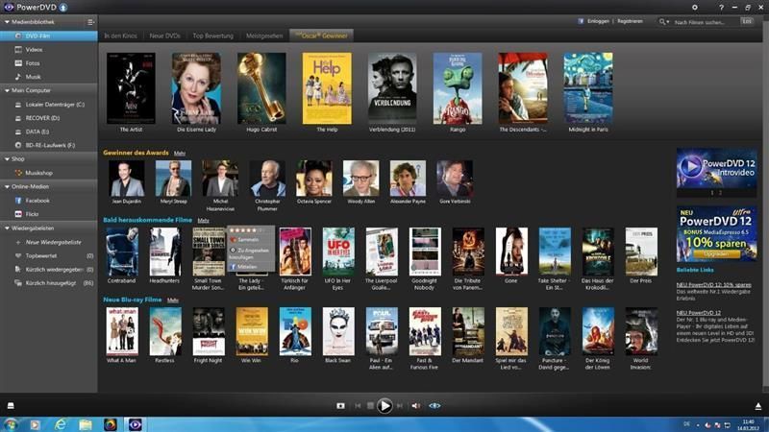The height and width of the screenshot is (432, 769).
Task: Switch to the Top Bewertung tab
Action: coord(212,36)
